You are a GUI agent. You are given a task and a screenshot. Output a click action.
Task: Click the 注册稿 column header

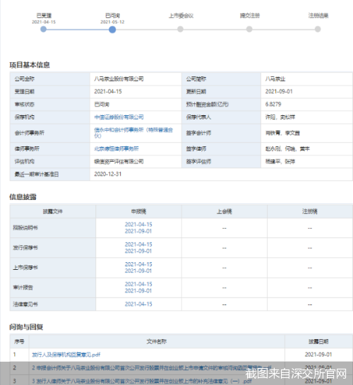tap(310, 211)
